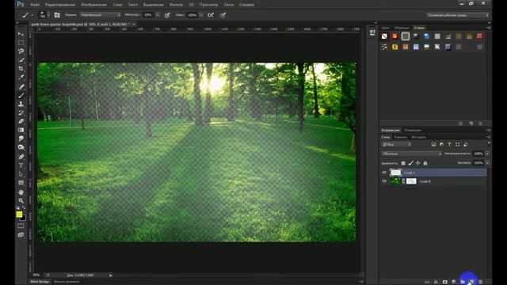Delete the selected layer with the trash icon
The width and height of the screenshot is (507, 285).
(x=481, y=282)
